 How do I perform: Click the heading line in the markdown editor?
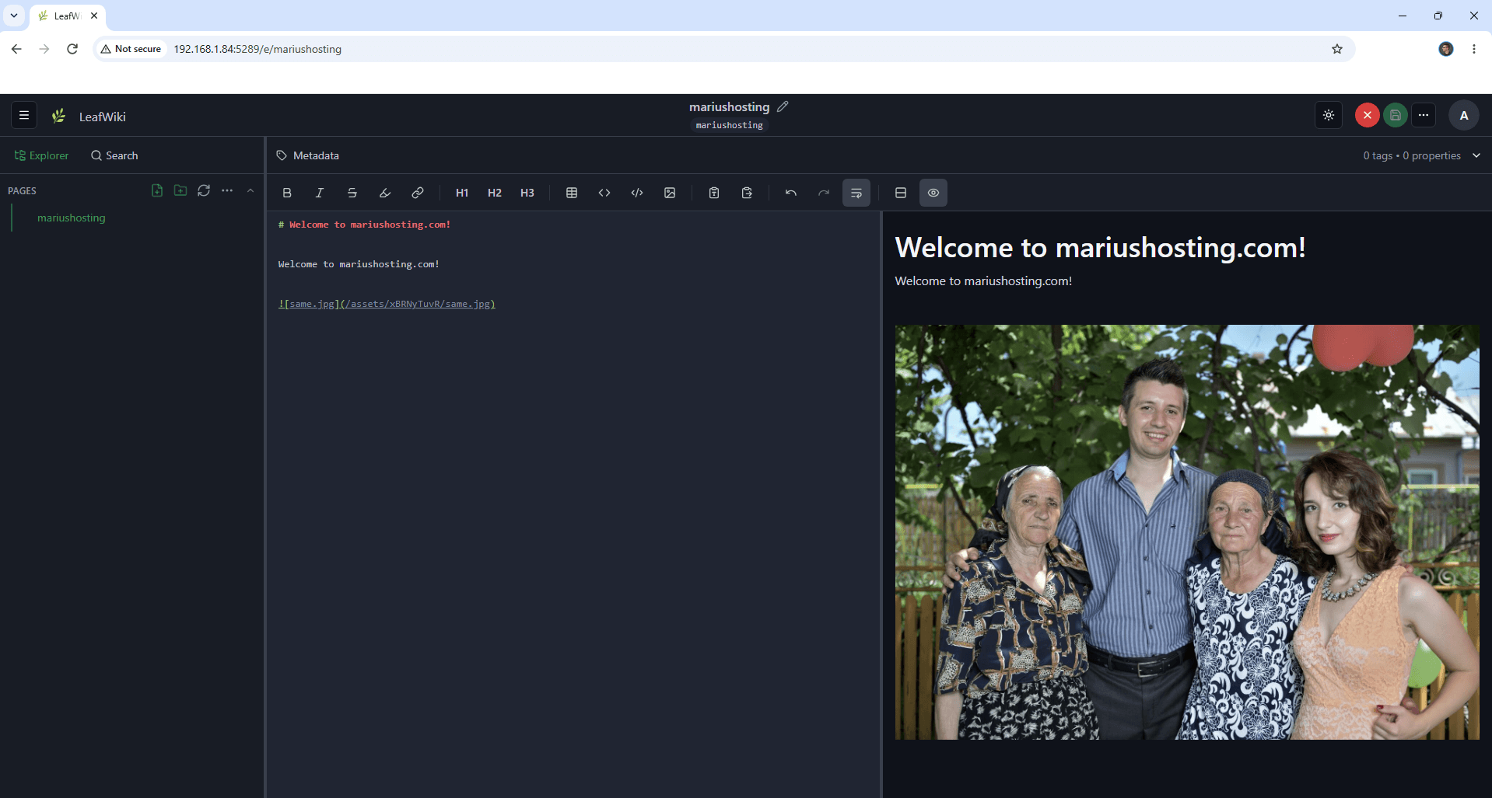coord(365,225)
